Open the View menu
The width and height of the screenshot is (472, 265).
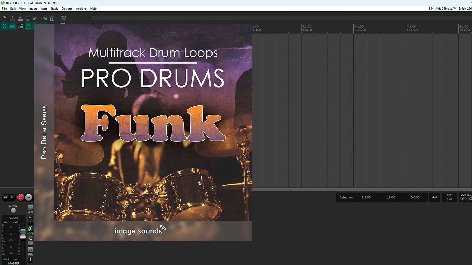pyautogui.click(x=22, y=9)
